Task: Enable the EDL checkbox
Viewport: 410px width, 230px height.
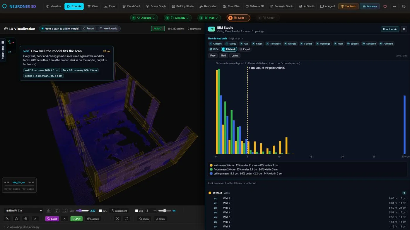Action: tap(100, 211)
